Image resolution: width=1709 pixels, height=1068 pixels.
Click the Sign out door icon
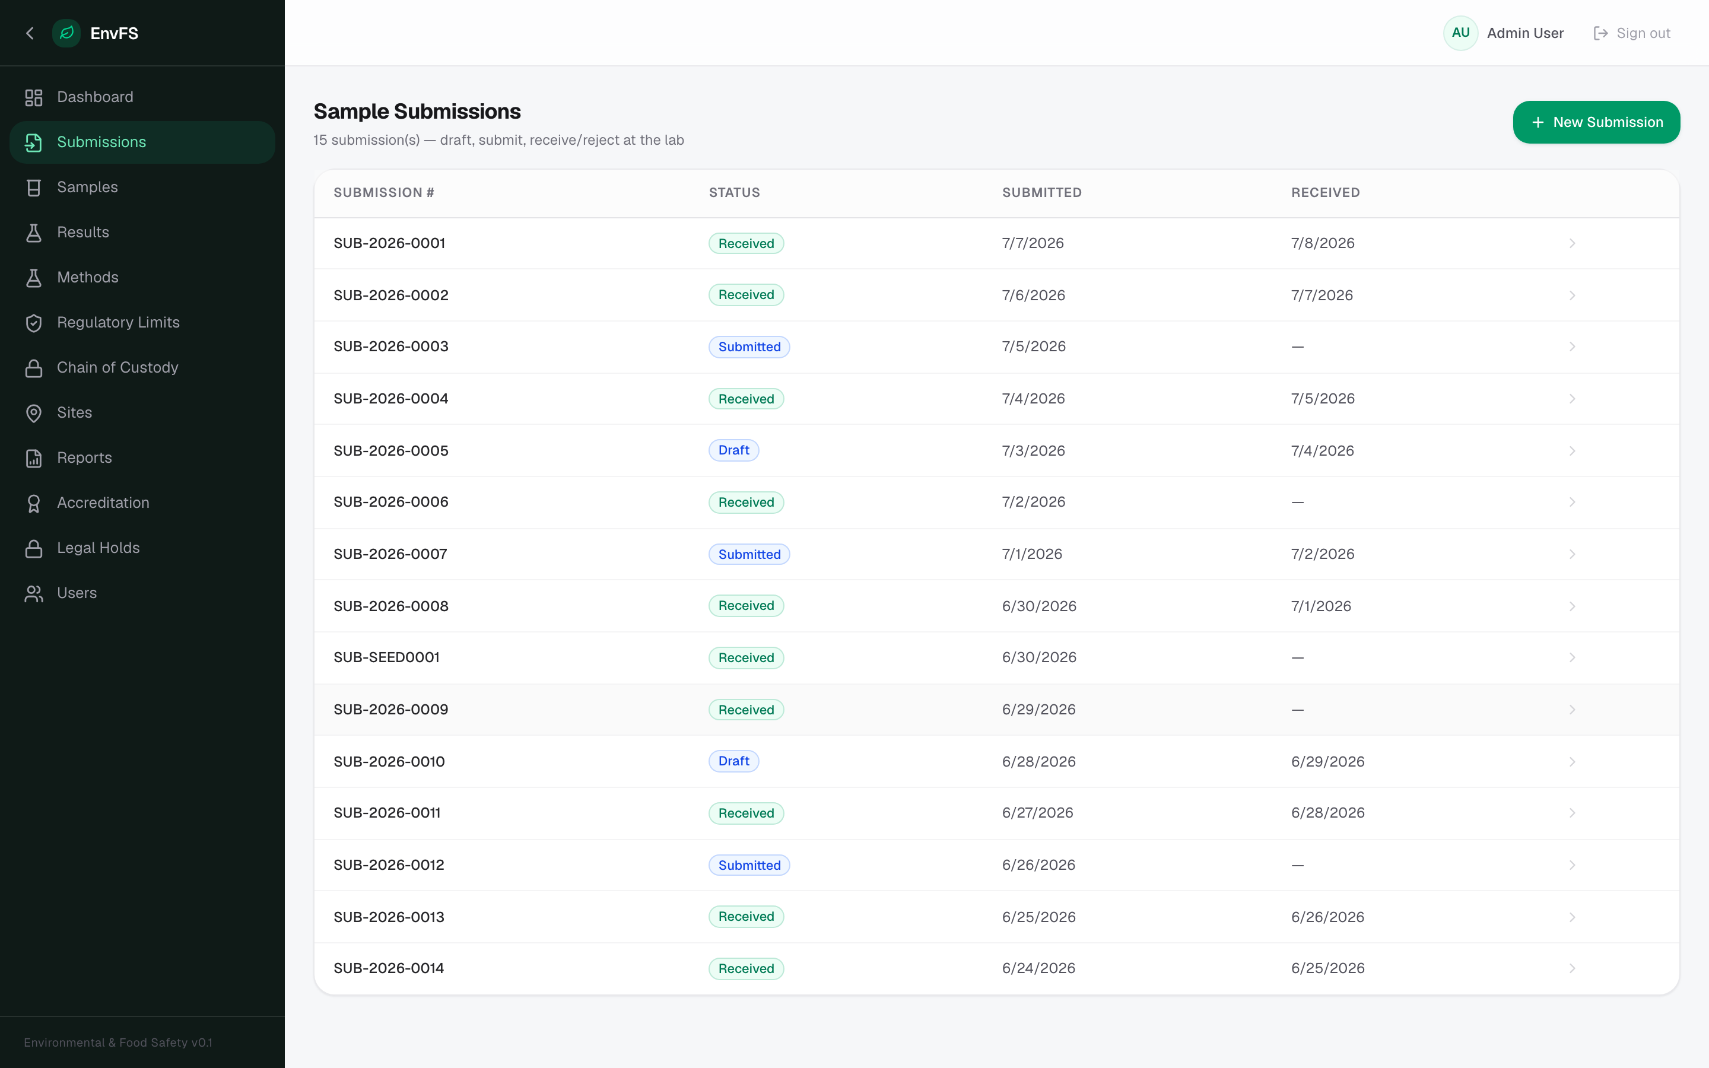[x=1601, y=33]
